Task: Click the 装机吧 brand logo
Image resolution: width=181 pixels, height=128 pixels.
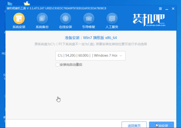Action: tap(149, 20)
